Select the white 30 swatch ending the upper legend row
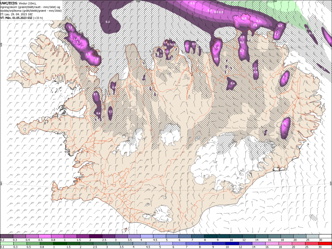This screenshot has width=332, height=249. pos(325,236)
